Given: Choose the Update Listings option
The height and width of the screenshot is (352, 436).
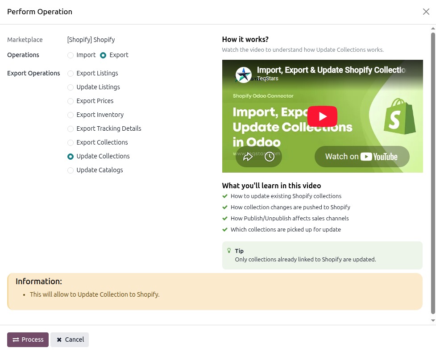Looking at the screenshot, I should tap(71, 87).
